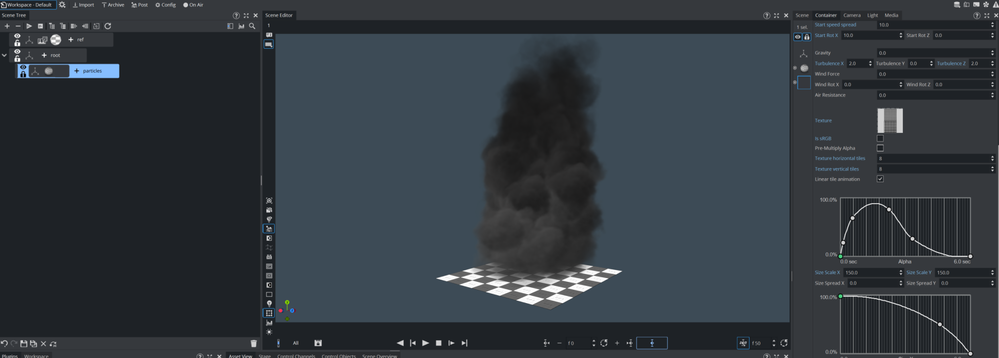
Task: Click the refresh icon in Scene Tree toolbar
Action: coord(108,26)
